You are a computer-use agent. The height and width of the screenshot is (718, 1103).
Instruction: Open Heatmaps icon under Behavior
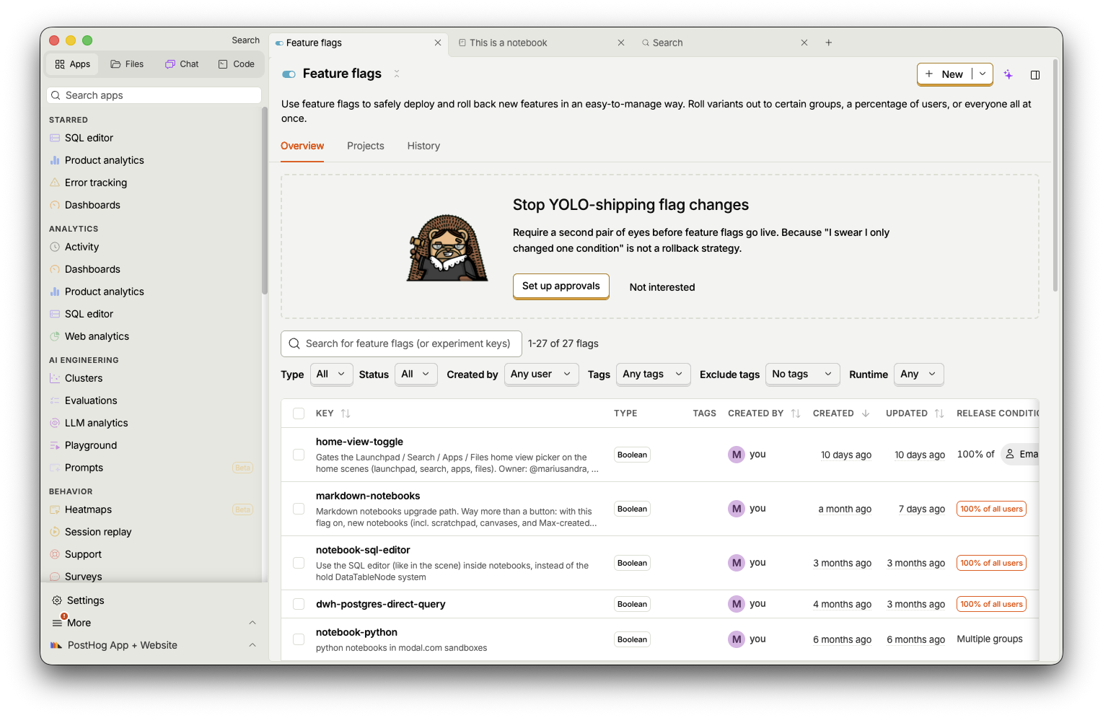point(55,509)
